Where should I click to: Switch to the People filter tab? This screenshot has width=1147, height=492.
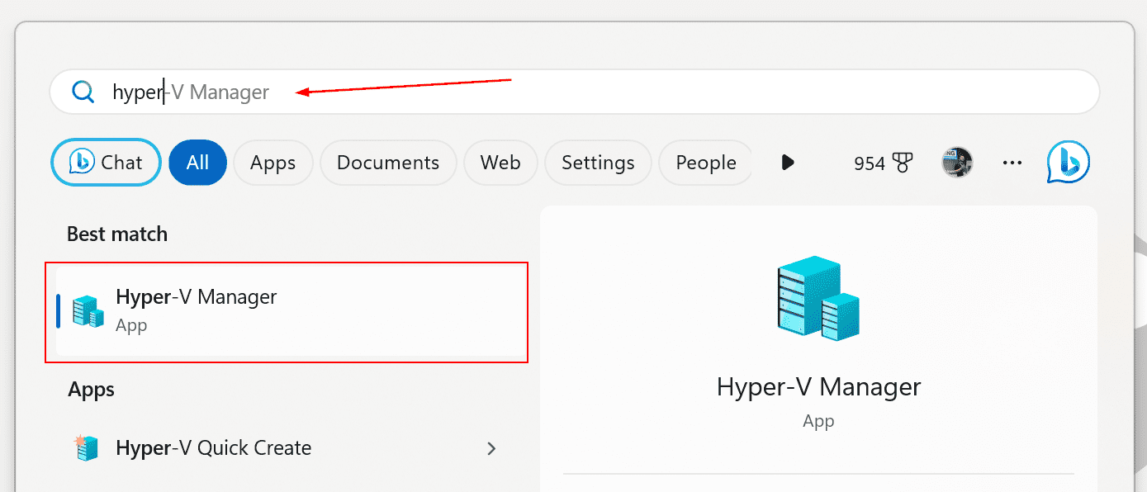click(705, 163)
